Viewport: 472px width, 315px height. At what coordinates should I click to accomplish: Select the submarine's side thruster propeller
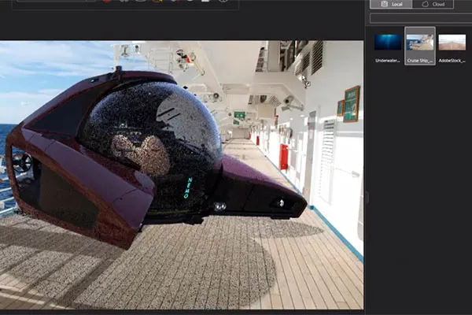22,162
